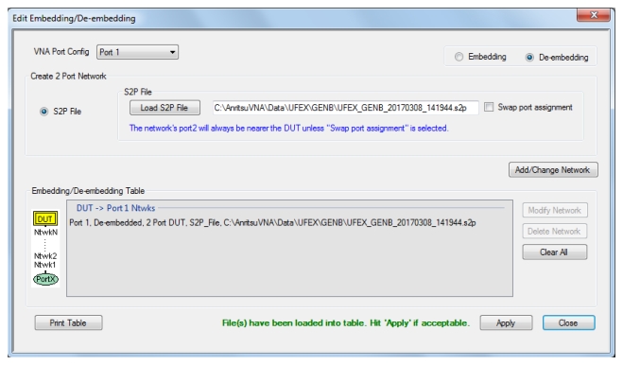Click the Close button at bottom right
Viewport: 623px width, 365px height.
(568, 322)
